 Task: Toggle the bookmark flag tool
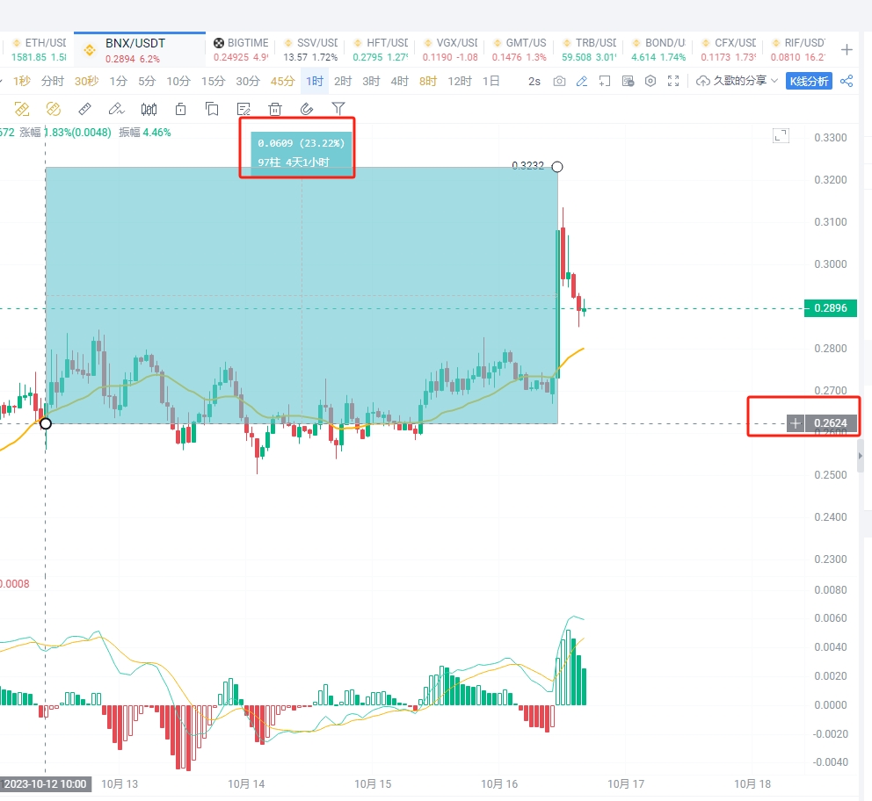tap(212, 108)
